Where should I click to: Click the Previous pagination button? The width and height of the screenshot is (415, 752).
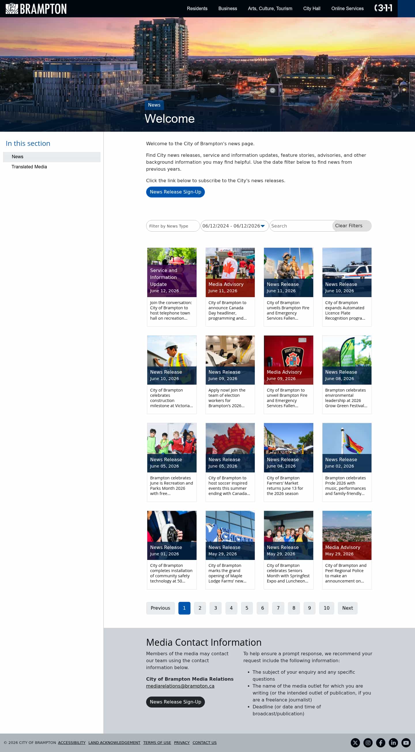[161, 608]
